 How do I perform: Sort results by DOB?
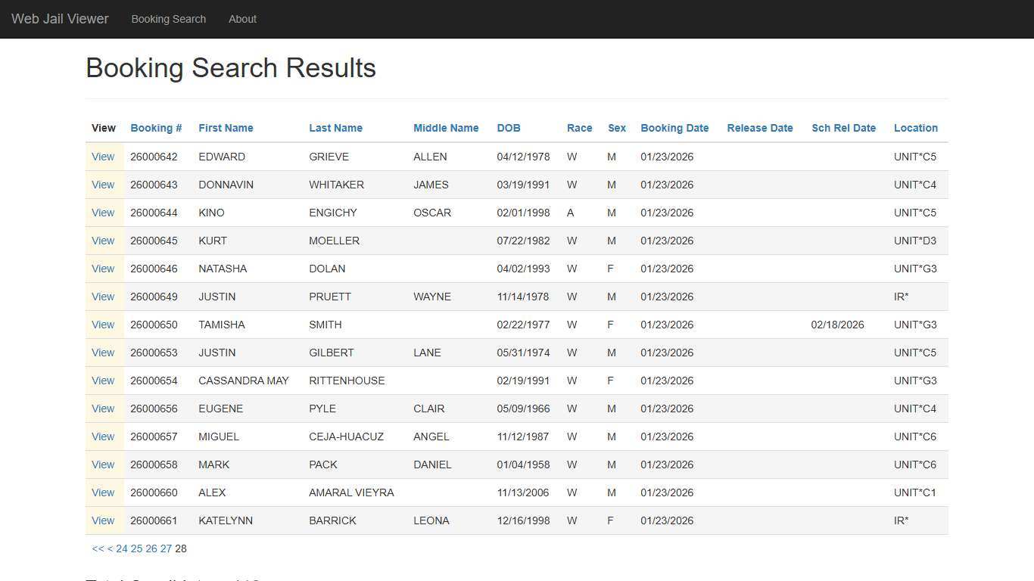508,128
